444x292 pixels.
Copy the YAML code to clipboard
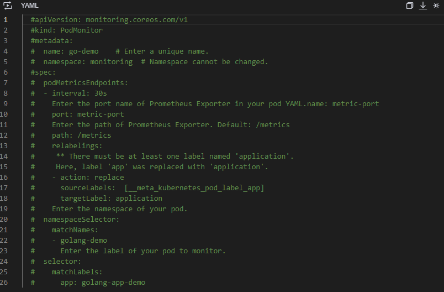point(409,6)
